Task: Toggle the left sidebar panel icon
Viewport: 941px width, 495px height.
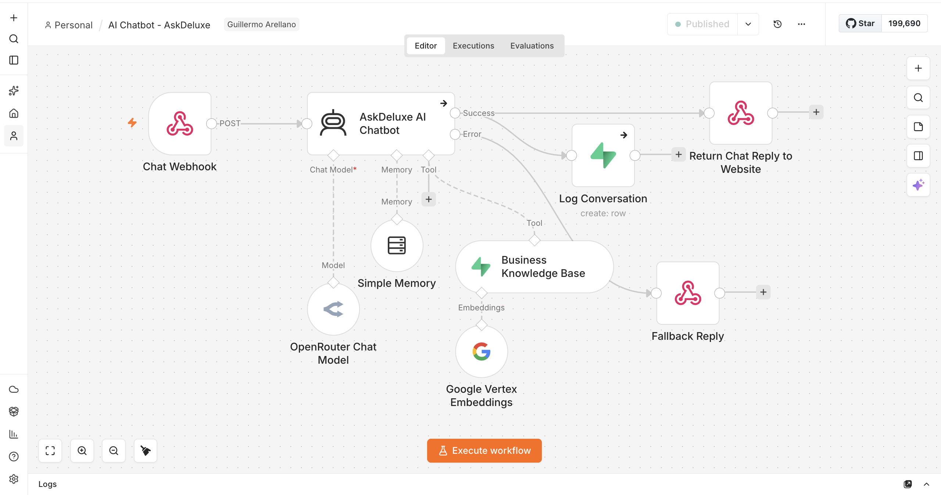Action: (14, 60)
